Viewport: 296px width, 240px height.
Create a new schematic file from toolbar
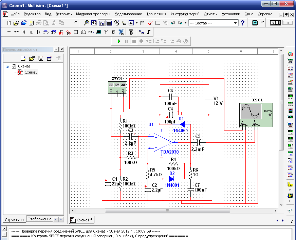(x=9, y=23)
